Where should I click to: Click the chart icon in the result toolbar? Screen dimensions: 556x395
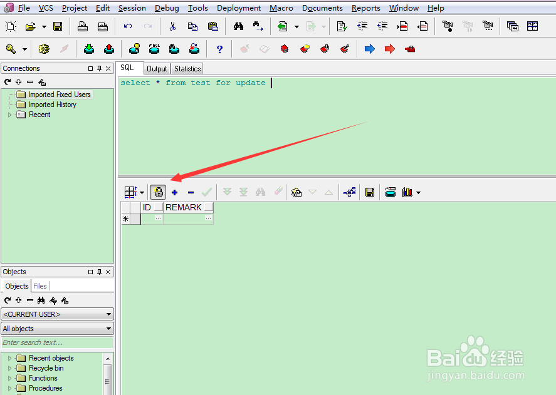click(x=407, y=192)
